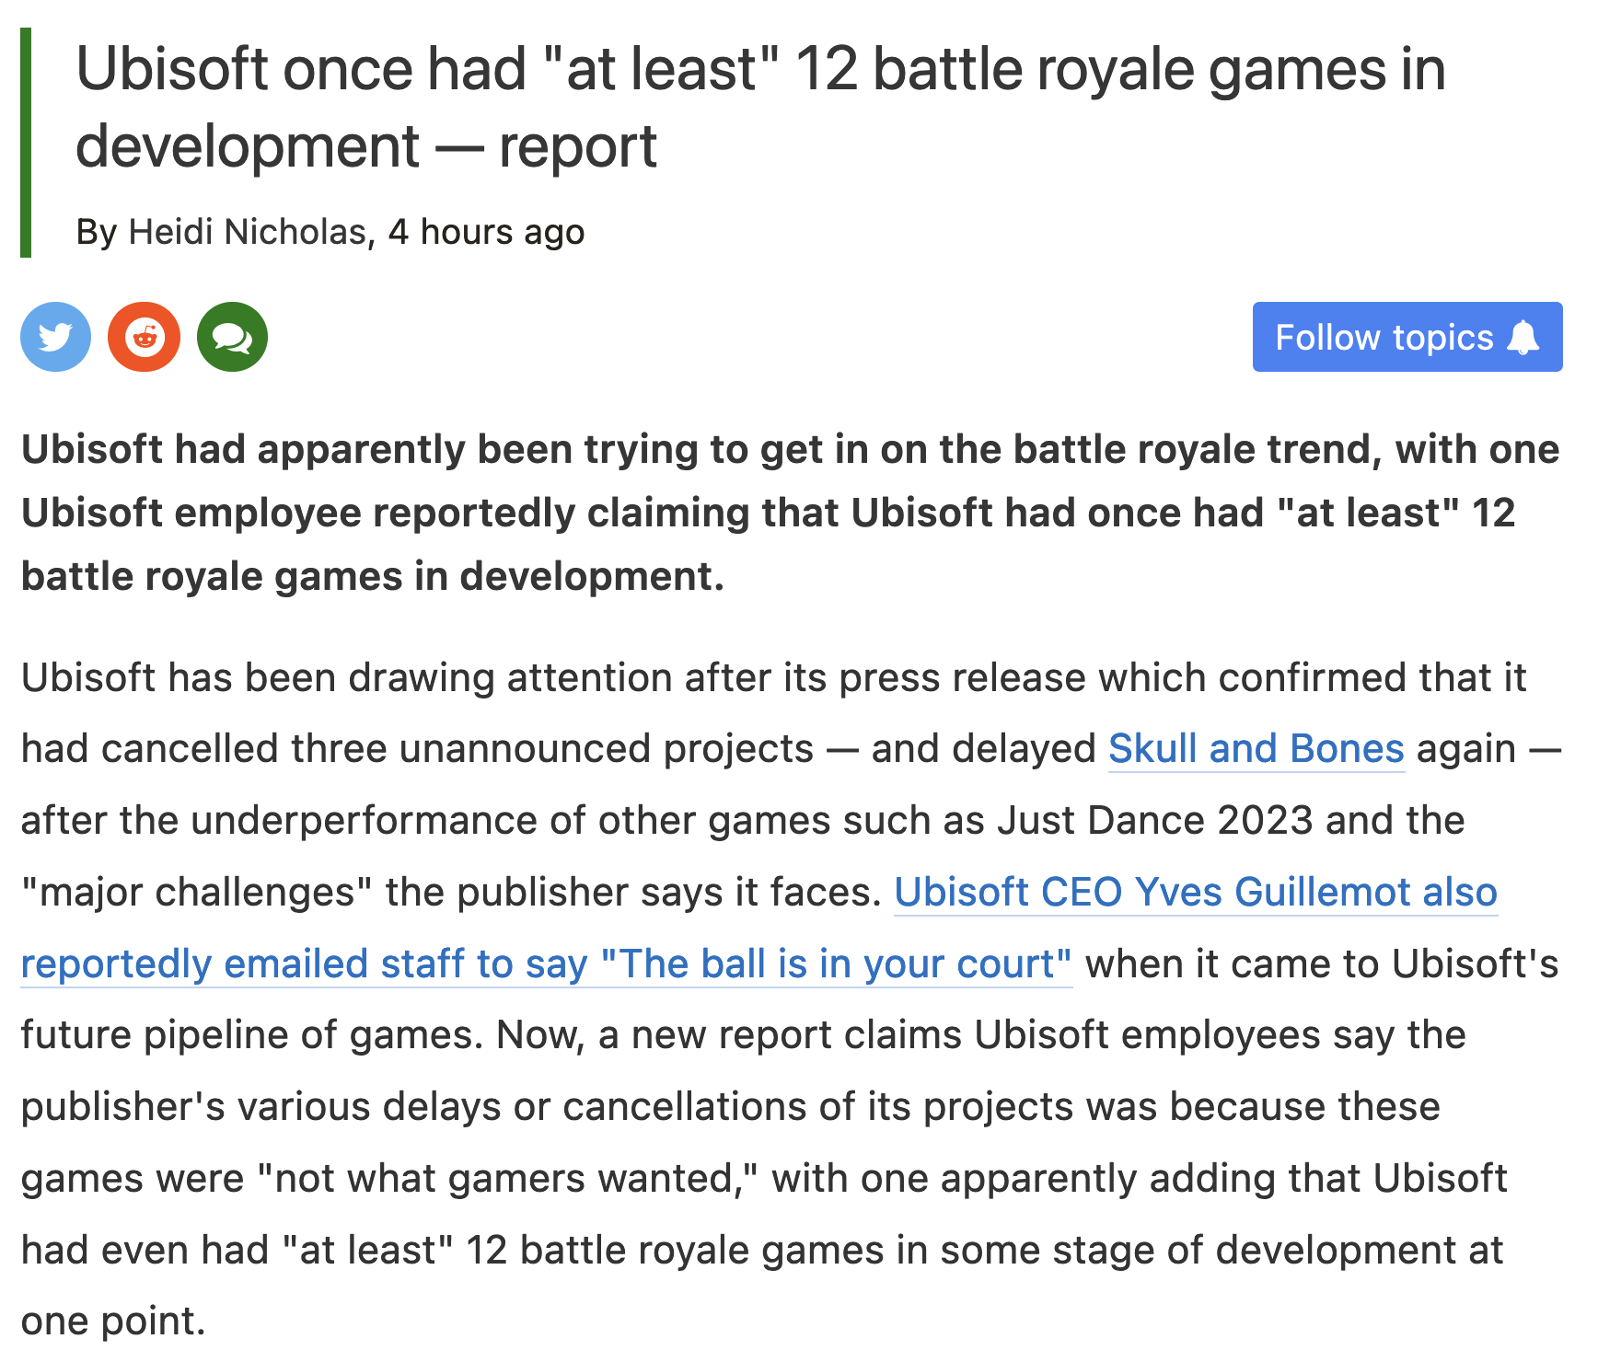Click the words 'Just Dance 2023' in article
1598x1362 pixels.
pos(1155,820)
